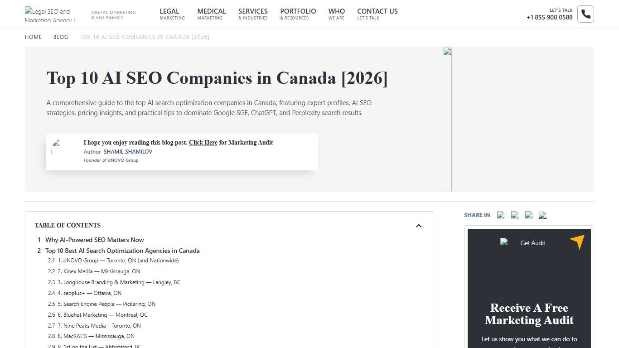This screenshot has width=619, height=348.
Task: Click the first SHARE IN social icon
Action: (x=501, y=215)
